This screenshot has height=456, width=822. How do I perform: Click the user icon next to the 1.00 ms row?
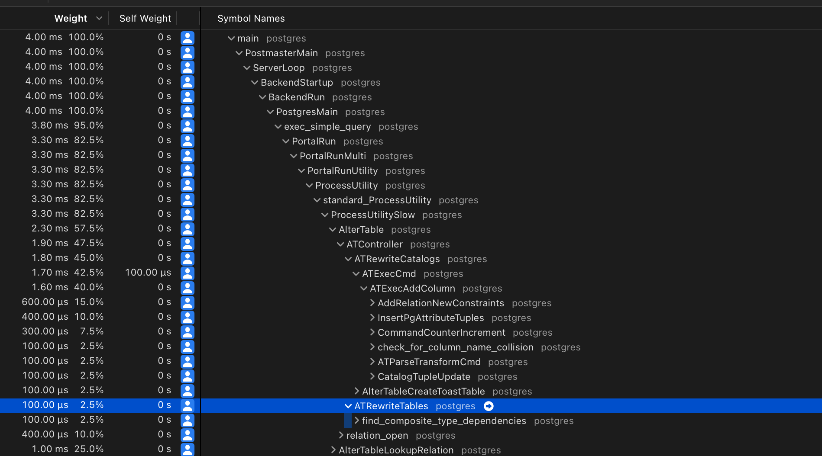click(x=188, y=449)
